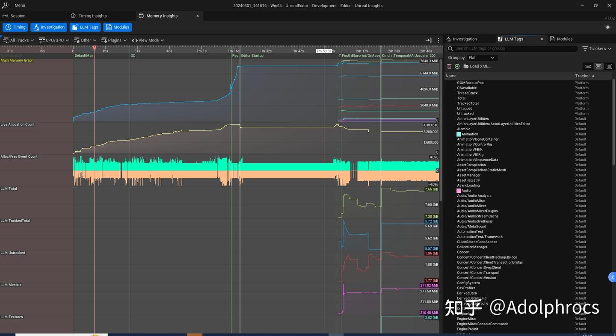
Task: Open the Group by Flat dropdown
Action: [481, 57]
